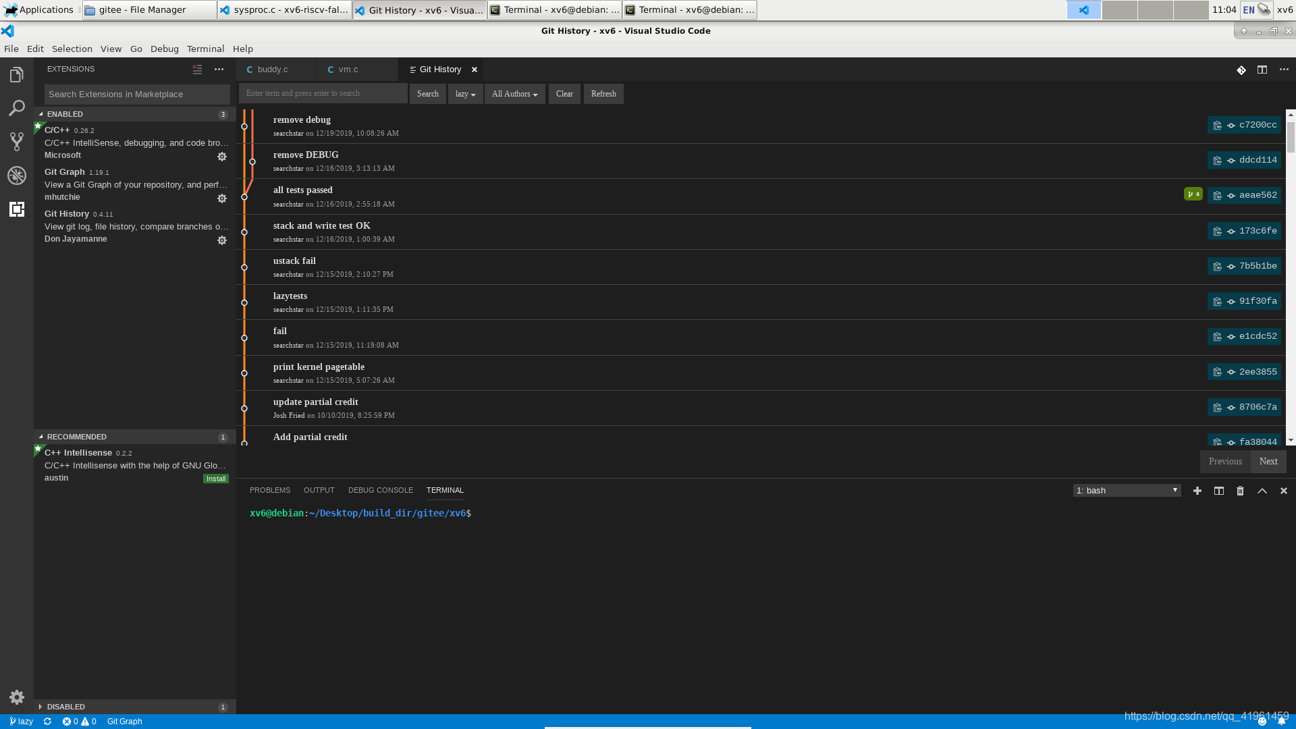
Task: Create a new terminal with the plus icon
Action: 1197,491
